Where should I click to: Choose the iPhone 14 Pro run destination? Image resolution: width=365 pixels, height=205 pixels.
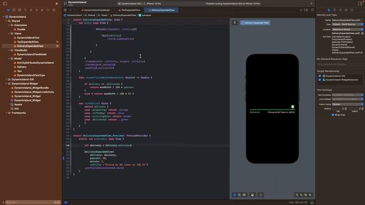[152, 4]
